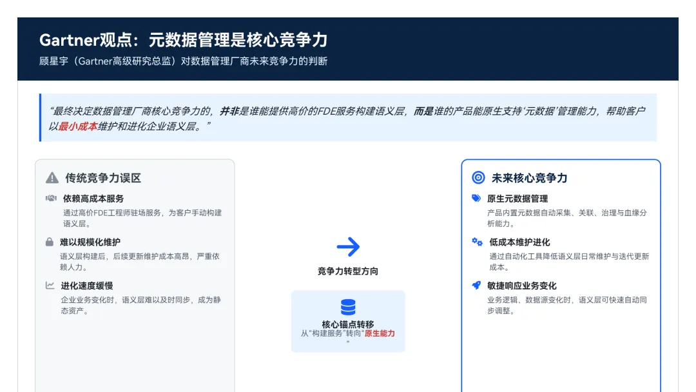Click the description starting 产品内置元数据自动采集
The width and height of the screenshot is (696, 392).
[567, 218]
